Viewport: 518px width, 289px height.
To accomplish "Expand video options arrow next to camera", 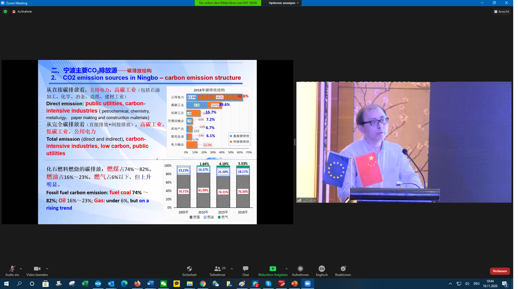I will tap(47, 269).
